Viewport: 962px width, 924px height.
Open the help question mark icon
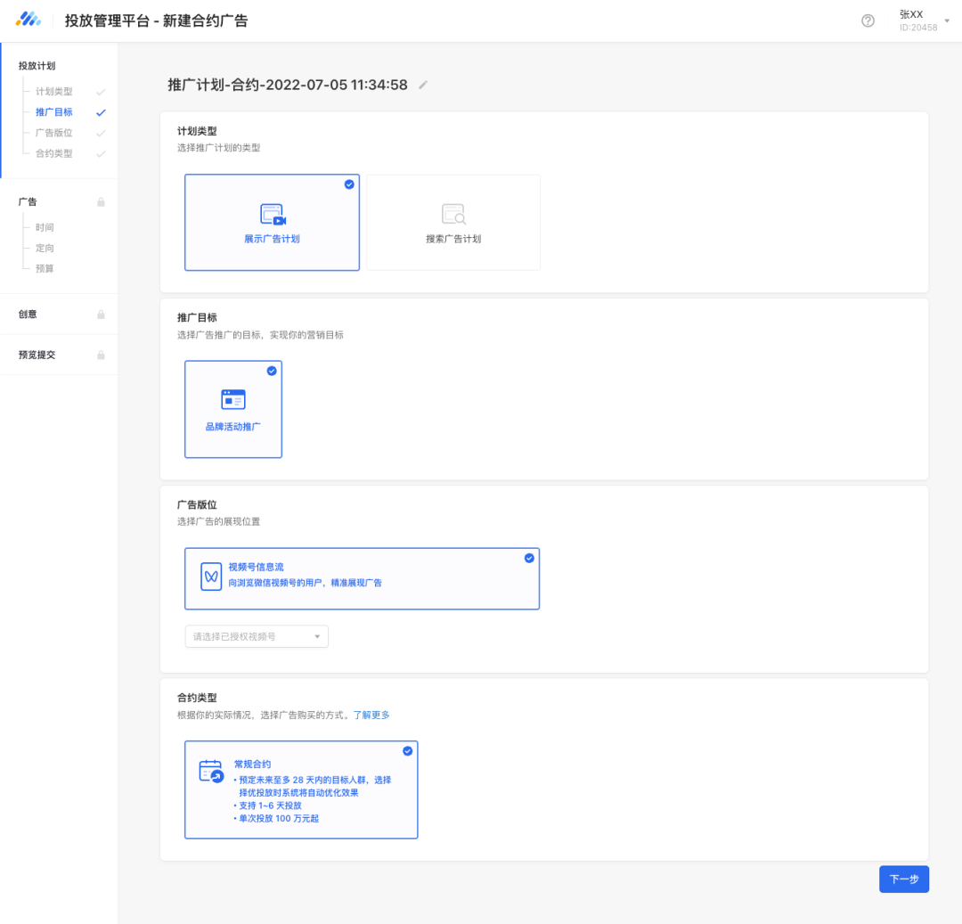point(868,20)
